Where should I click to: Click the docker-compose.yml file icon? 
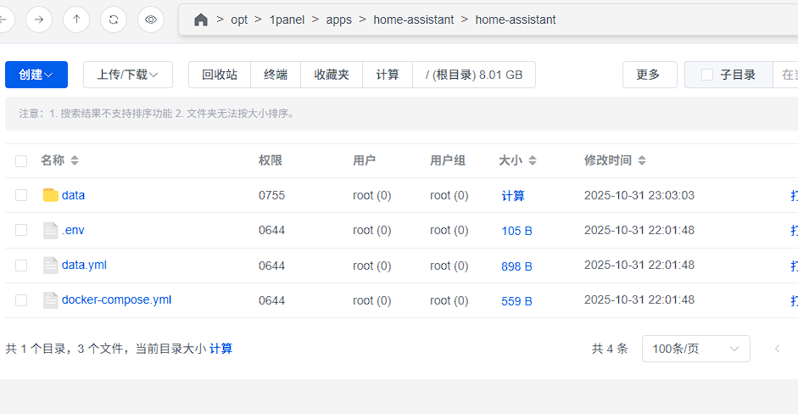coord(50,299)
